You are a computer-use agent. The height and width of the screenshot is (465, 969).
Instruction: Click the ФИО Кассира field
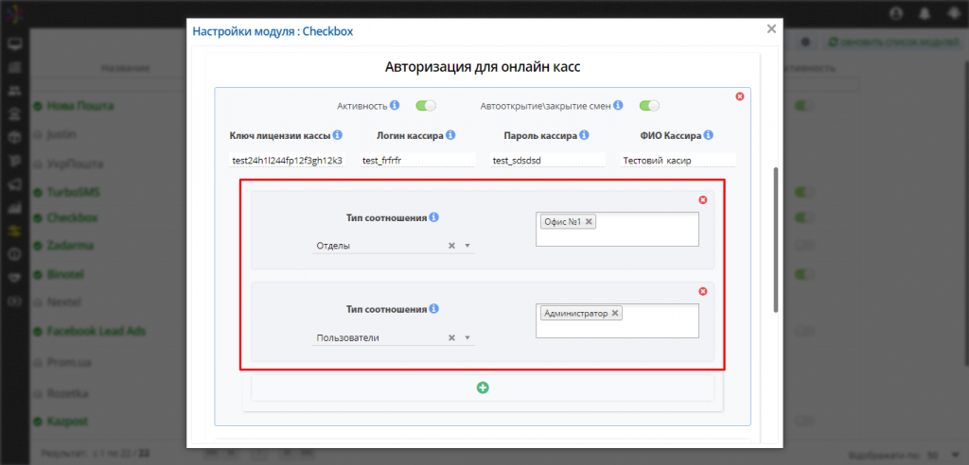pos(678,160)
